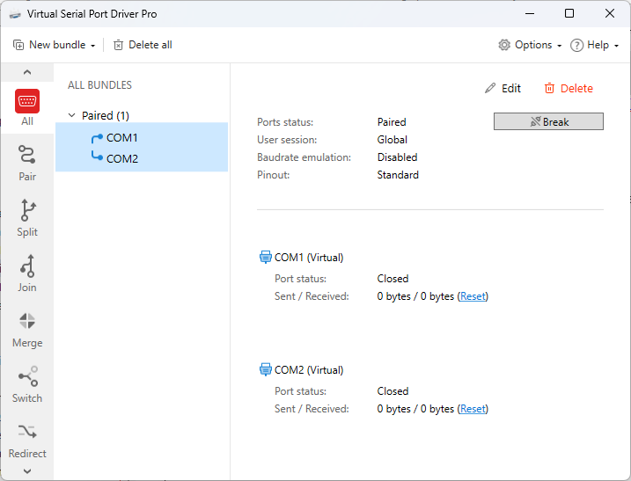Click the COM2 (Virtual) port icon
Image resolution: width=631 pixels, height=481 pixels.
point(266,369)
